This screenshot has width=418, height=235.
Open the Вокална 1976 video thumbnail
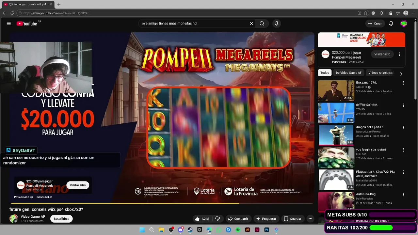336,90
